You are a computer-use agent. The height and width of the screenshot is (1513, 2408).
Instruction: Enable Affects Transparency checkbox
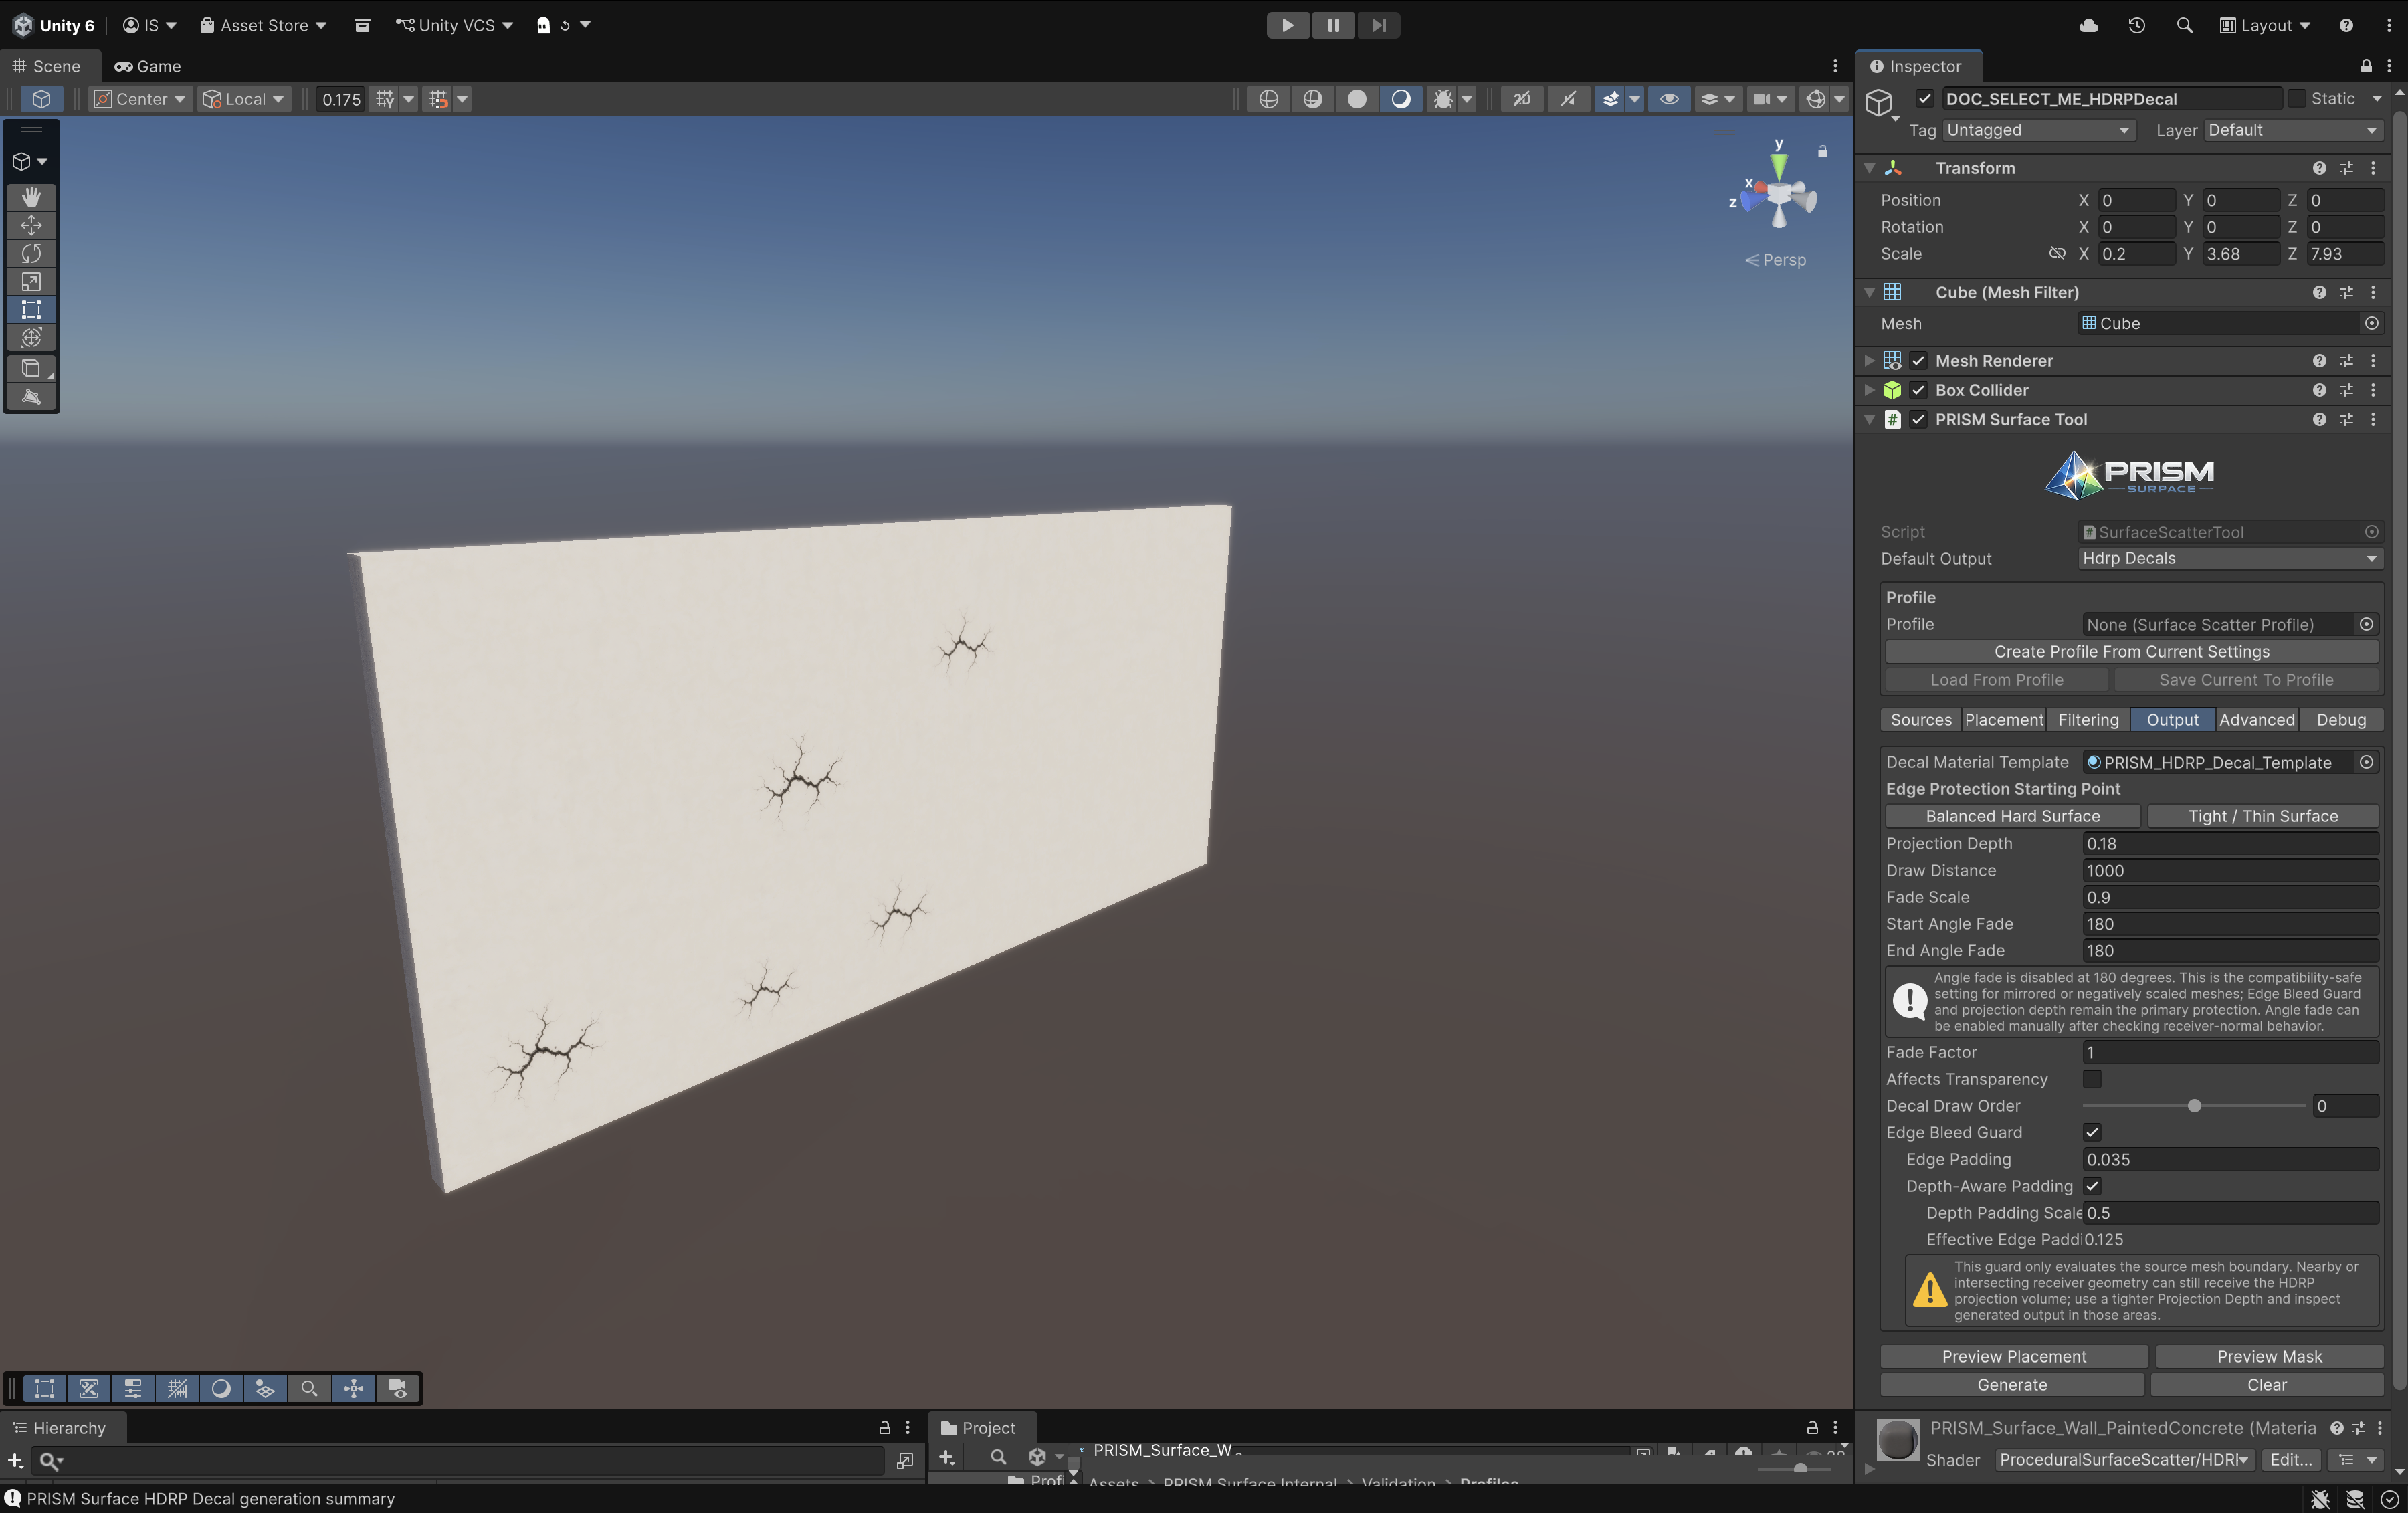click(2092, 1079)
